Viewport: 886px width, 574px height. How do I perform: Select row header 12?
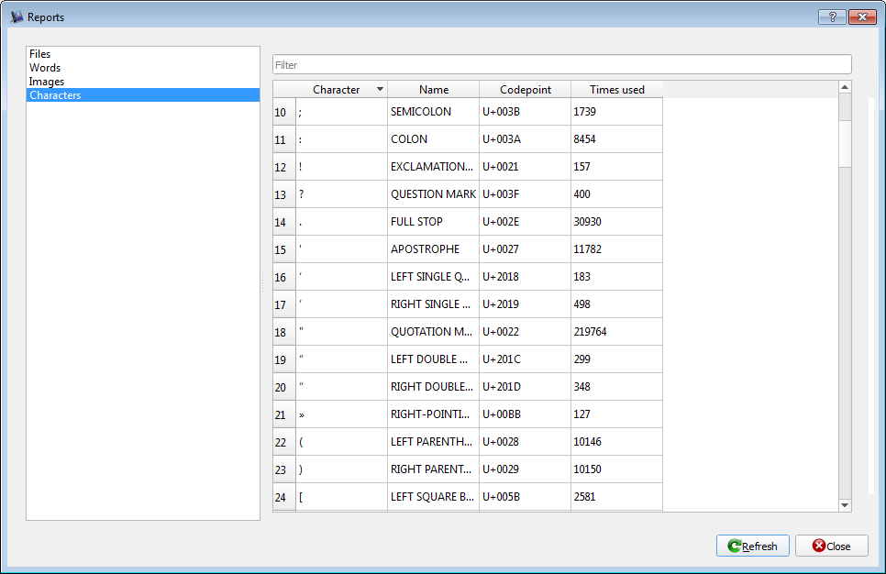coord(284,167)
